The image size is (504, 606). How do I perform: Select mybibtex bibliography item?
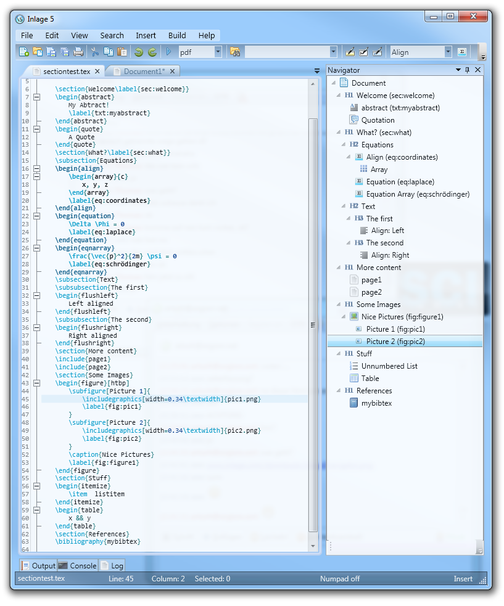(x=376, y=403)
